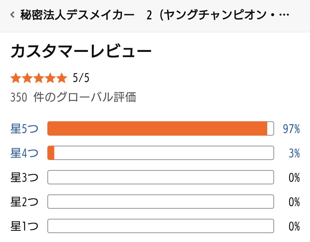Click the empty 1-star histogram bar

(160, 226)
